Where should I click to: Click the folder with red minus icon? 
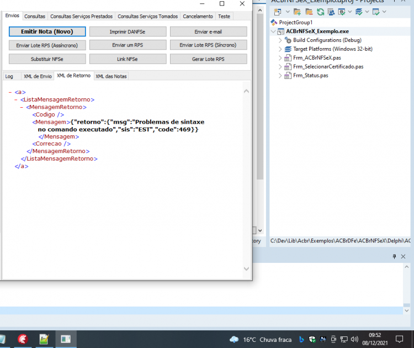pos(309,12)
